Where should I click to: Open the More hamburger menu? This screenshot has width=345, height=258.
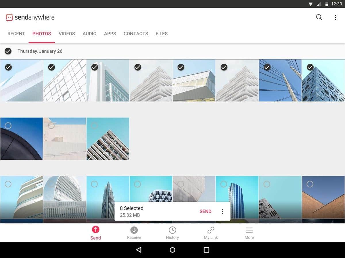click(x=249, y=233)
